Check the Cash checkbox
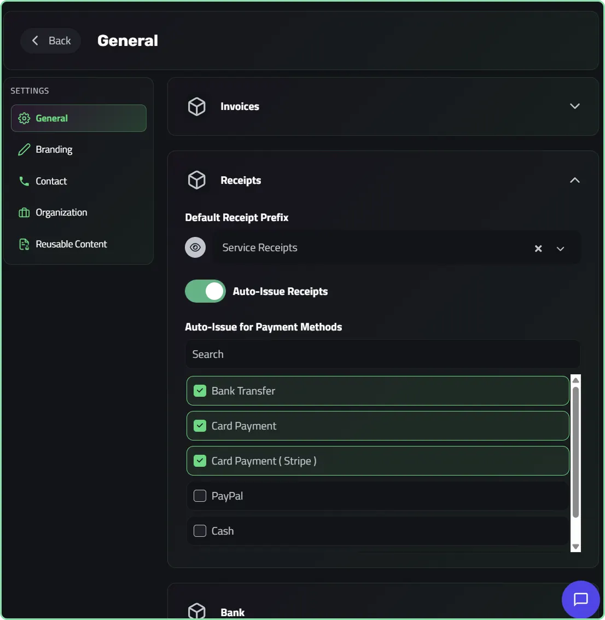This screenshot has height=620, width=605. point(200,531)
